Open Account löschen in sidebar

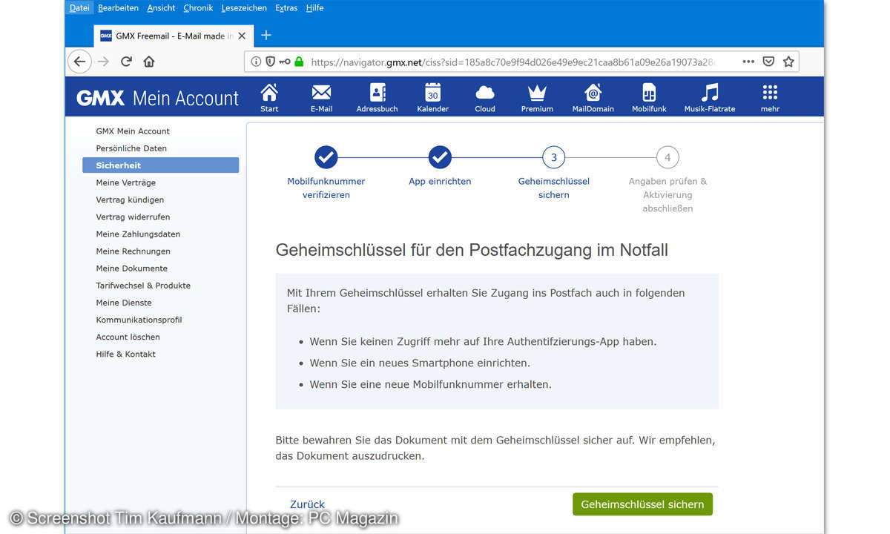pos(128,337)
